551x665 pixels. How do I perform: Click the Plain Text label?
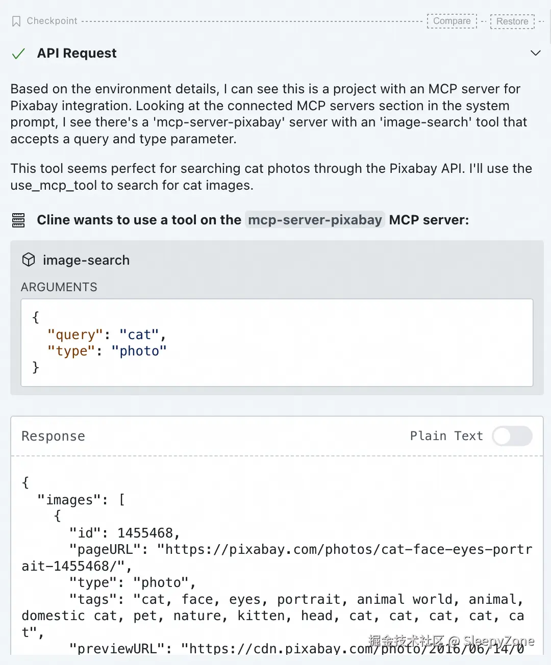click(x=446, y=436)
